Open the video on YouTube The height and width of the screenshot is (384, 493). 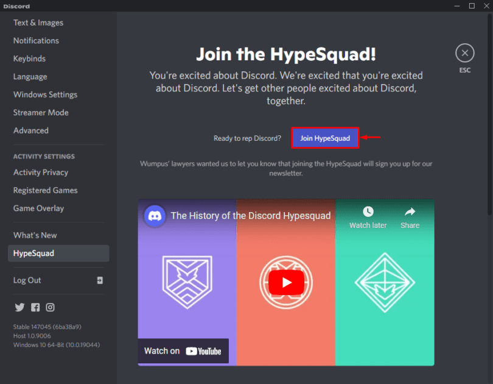pyautogui.click(x=183, y=350)
